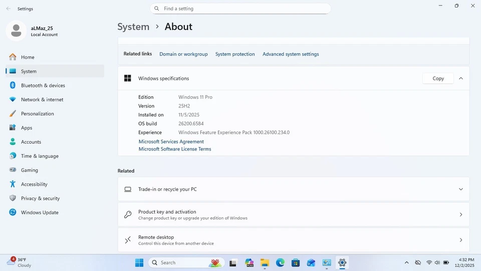This screenshot has height=271, width=481.
Task: Click the taskbar Search box
Action: tap(186, 262)
